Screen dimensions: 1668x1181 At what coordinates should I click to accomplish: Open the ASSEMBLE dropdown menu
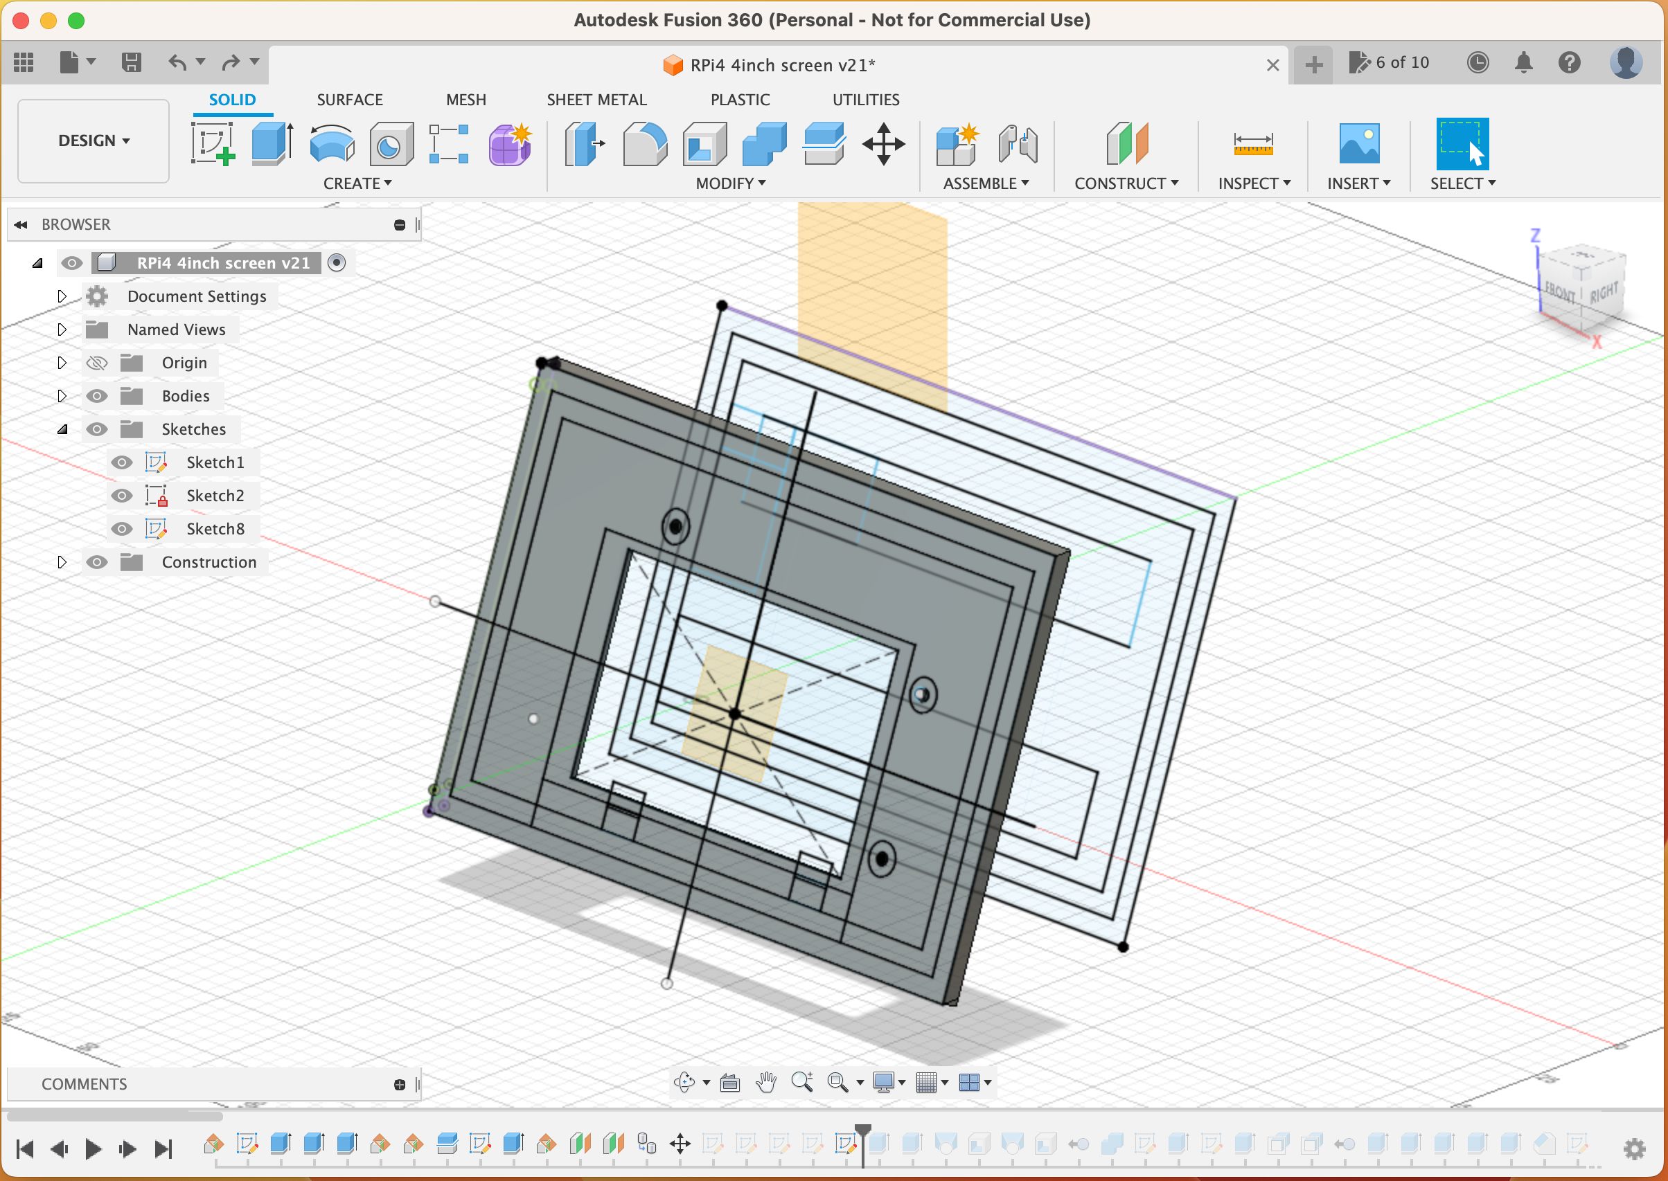(x=986, y=183)
